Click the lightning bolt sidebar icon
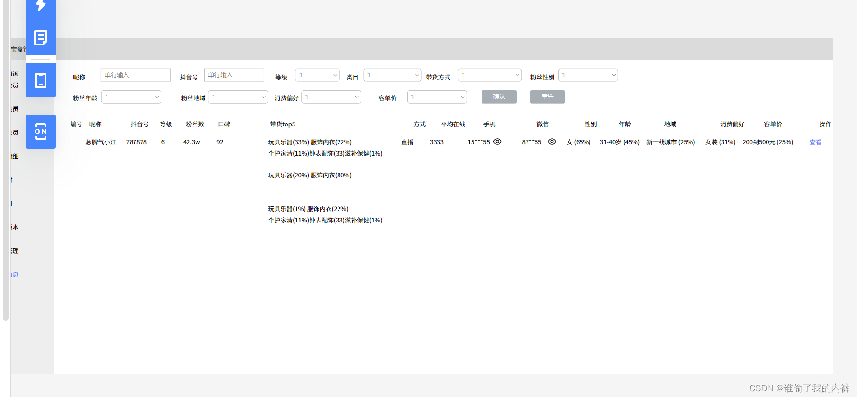 (x=41, y=5)
